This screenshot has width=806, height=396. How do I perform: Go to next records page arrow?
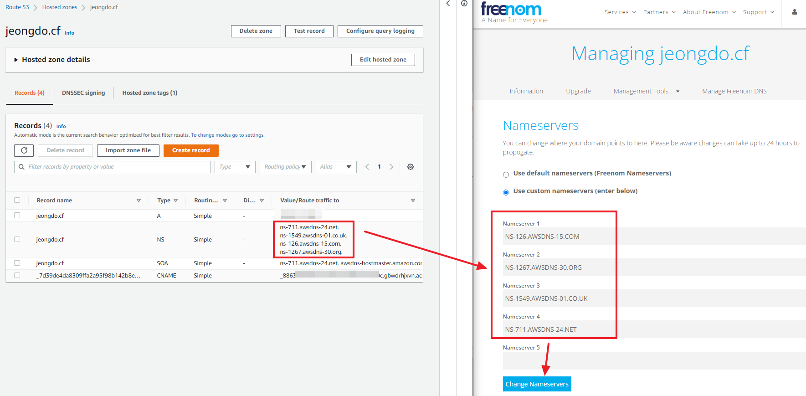click(x=391, y=167)
